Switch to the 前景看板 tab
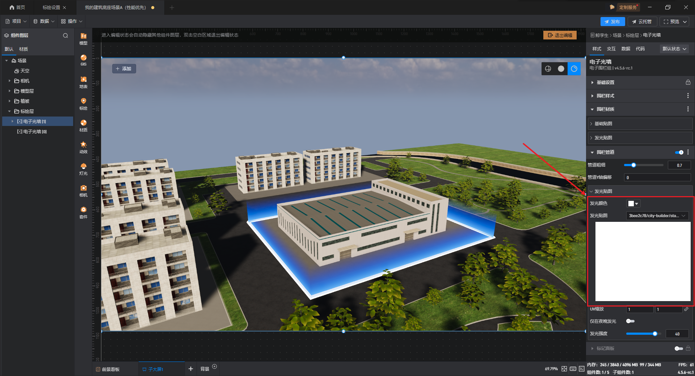This screenshot has width=695, height=376. pos(108,369)
